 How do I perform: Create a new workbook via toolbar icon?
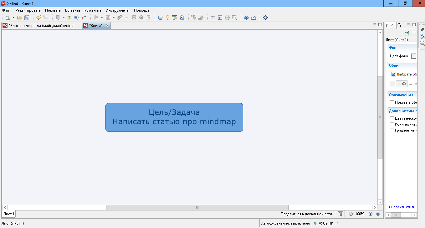pos(8,18)
